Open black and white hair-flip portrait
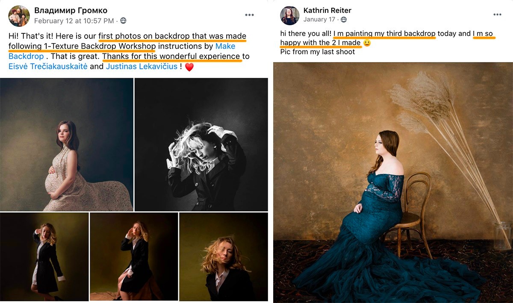Image resolution: width=513 pixels, height=303 pixels. [201, 144]
